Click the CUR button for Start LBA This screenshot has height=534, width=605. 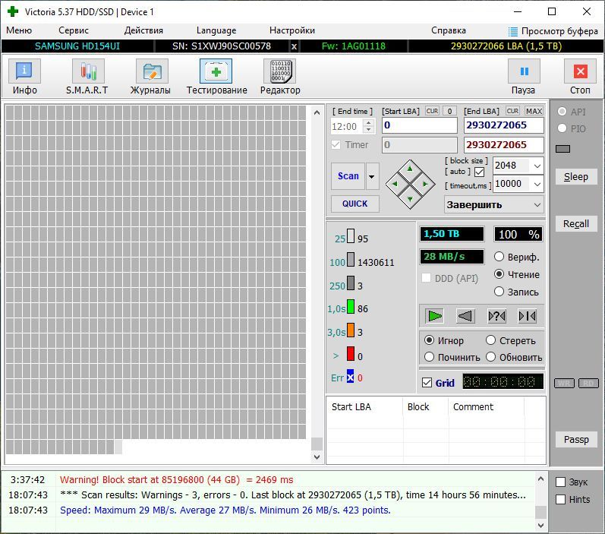(x=432, y=111)
